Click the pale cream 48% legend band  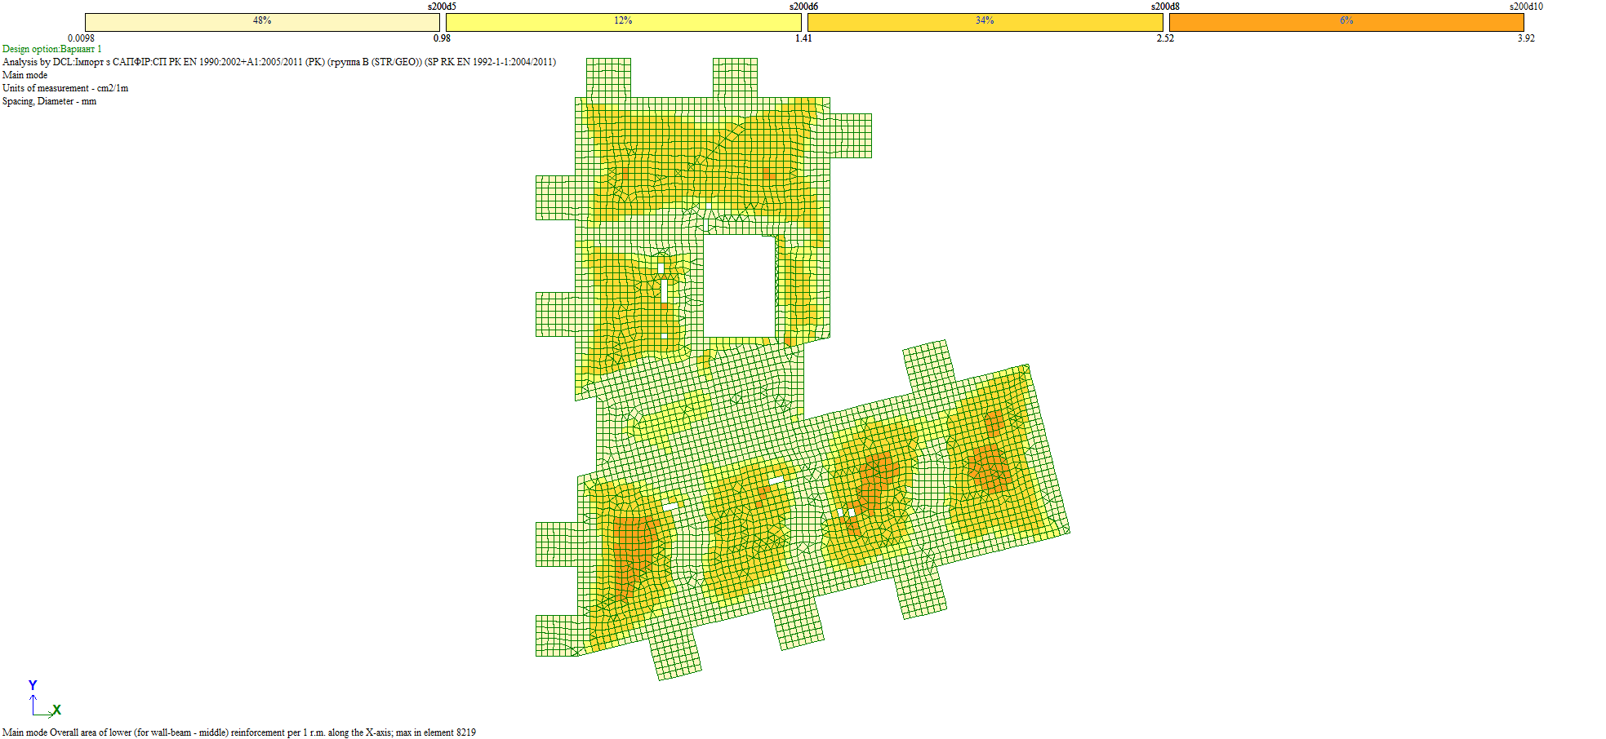click(x=262, y=22)
